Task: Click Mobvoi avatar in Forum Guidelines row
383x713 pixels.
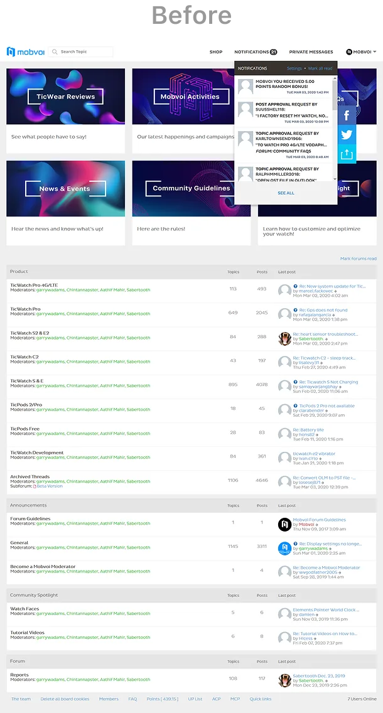Action: coord(285,524)
